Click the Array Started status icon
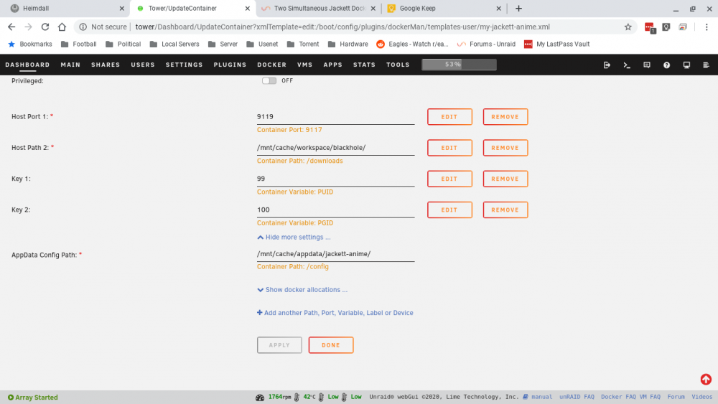The height and width of the screenshot is (404, 718). pos(11,397)
